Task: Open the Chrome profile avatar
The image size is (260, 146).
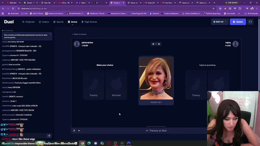Action: [x=252, y=9]
